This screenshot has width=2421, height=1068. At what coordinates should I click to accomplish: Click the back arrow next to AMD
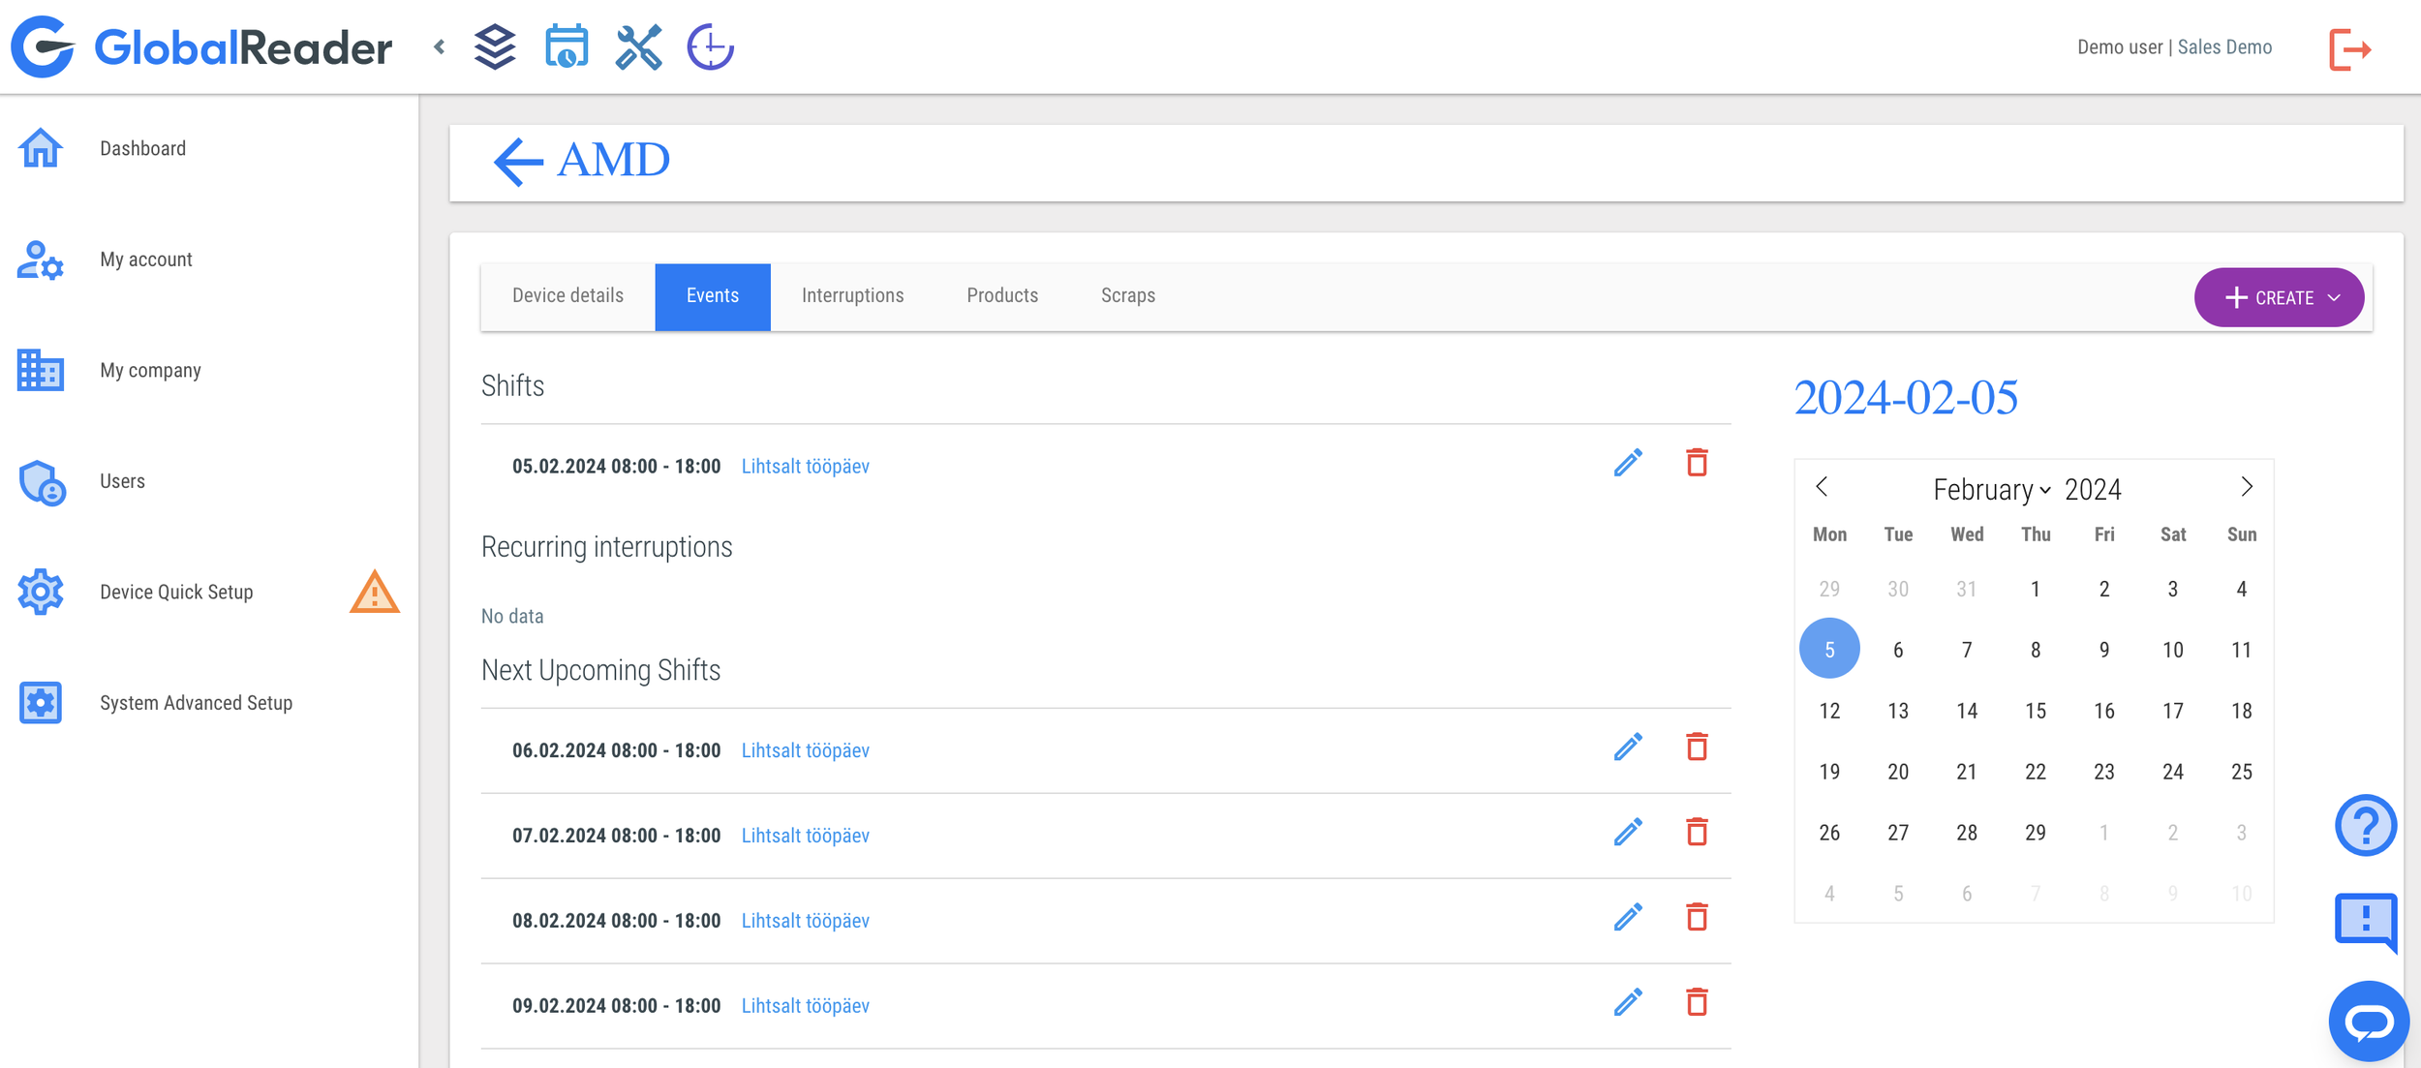518,161
